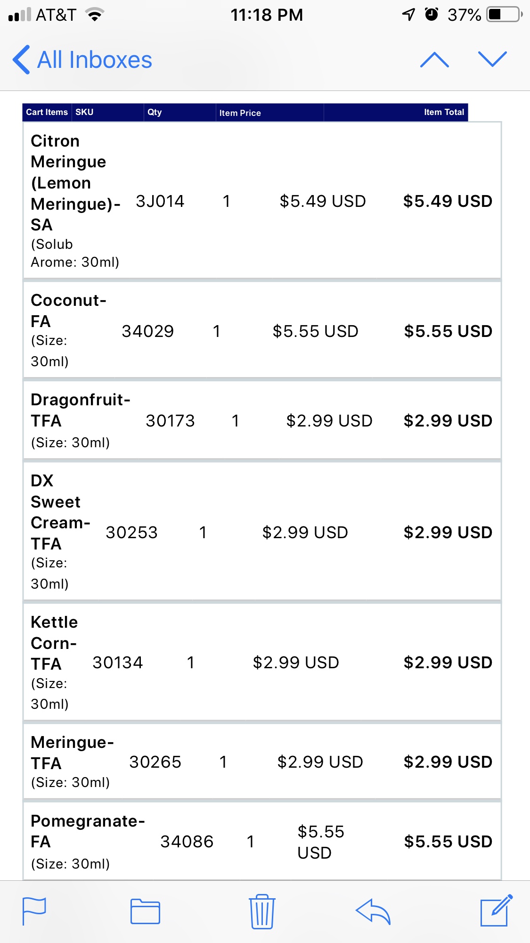Tap SKU 30173 for Dragonfruit-TFA
This screenshot has height=943, width=530.
(x=170, y=421)
